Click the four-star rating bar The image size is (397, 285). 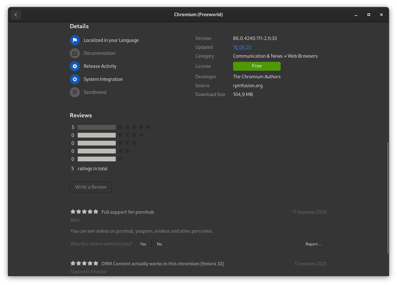coord(97,135)
